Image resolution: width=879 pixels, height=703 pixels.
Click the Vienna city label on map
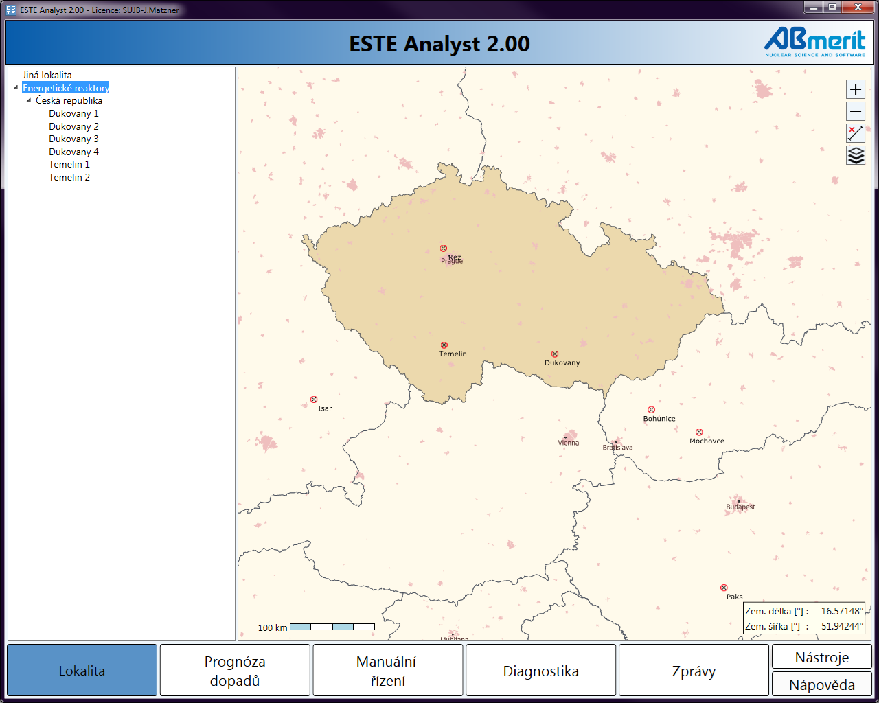569,443
